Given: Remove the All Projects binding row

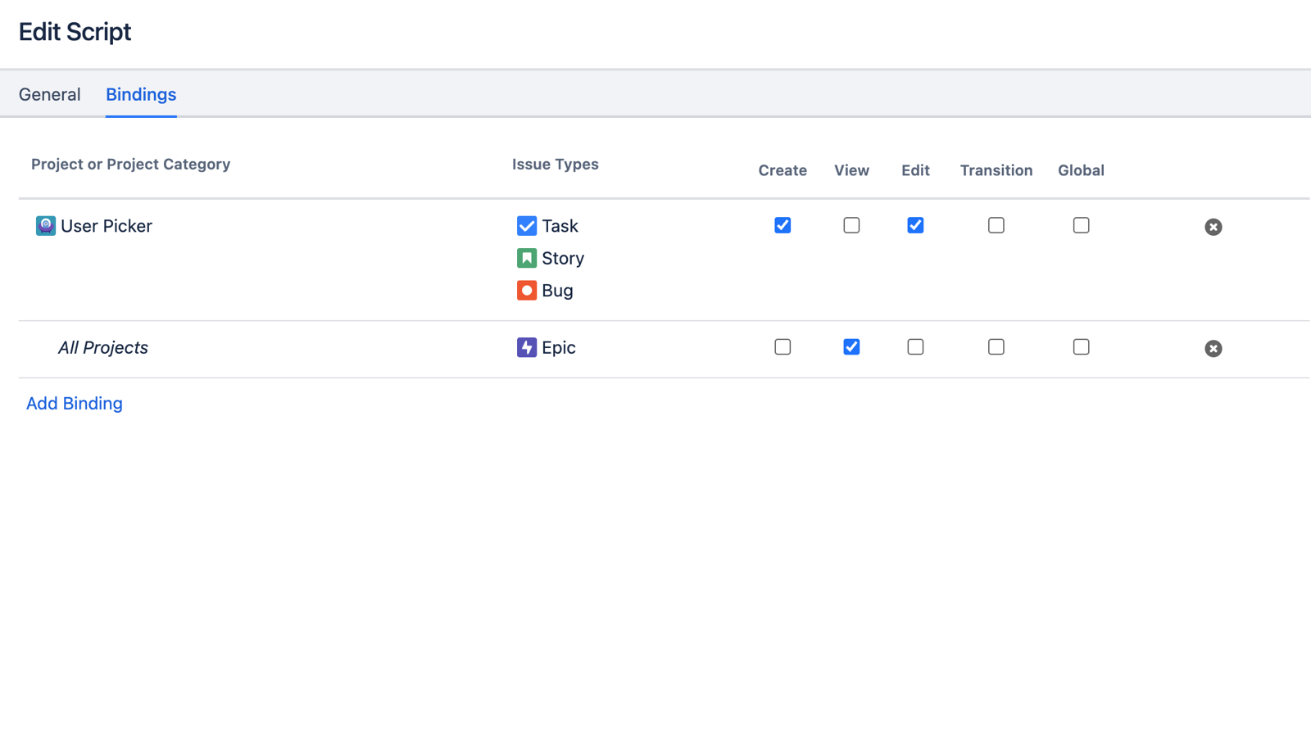Looking at the screenshot, I should (x=1213, y=349).
